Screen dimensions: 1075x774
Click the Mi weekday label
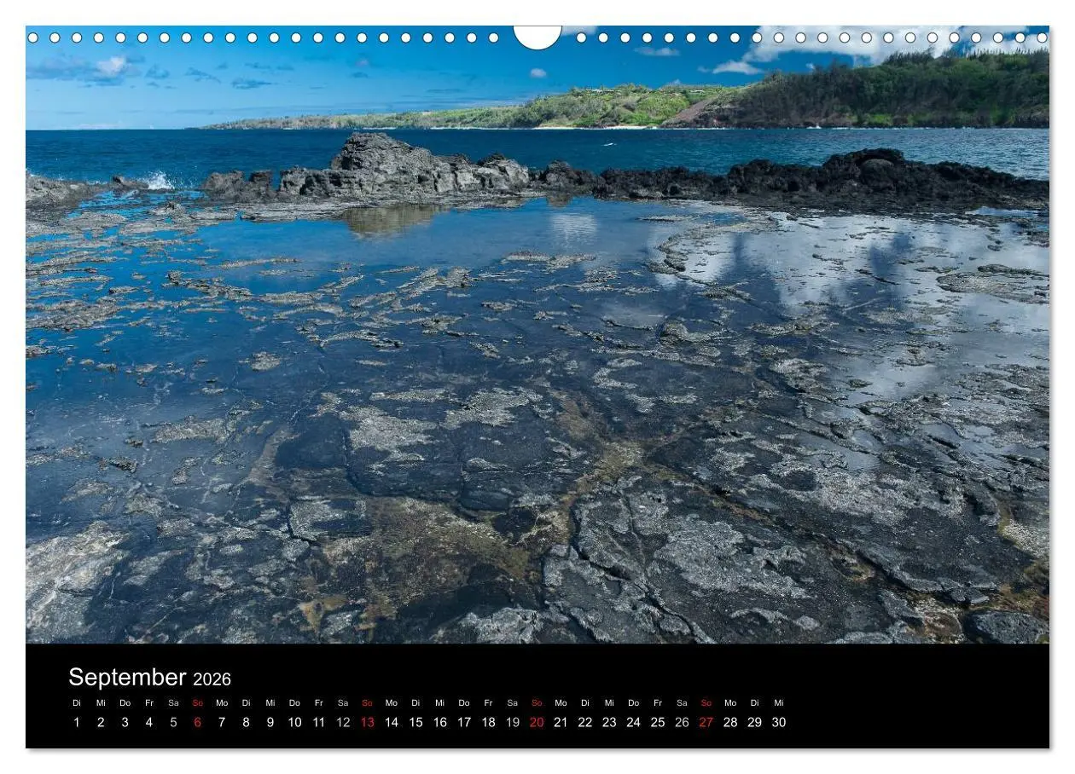click(99, 703)
